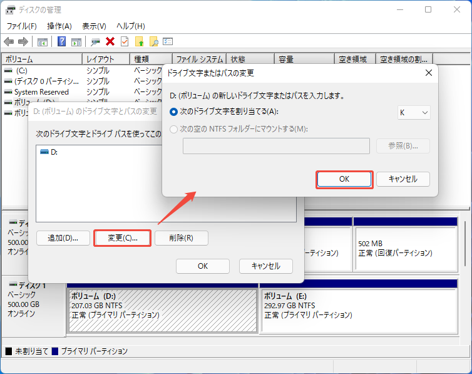Open the blue Help question mark icon

[x=61, y=41]
